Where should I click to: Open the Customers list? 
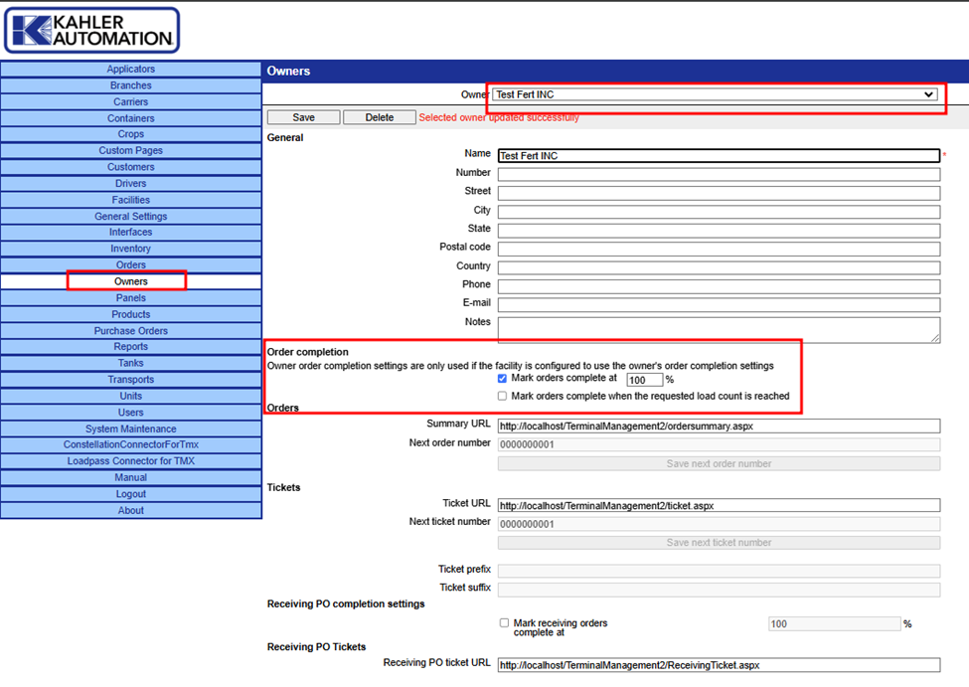tap(130, 167)
